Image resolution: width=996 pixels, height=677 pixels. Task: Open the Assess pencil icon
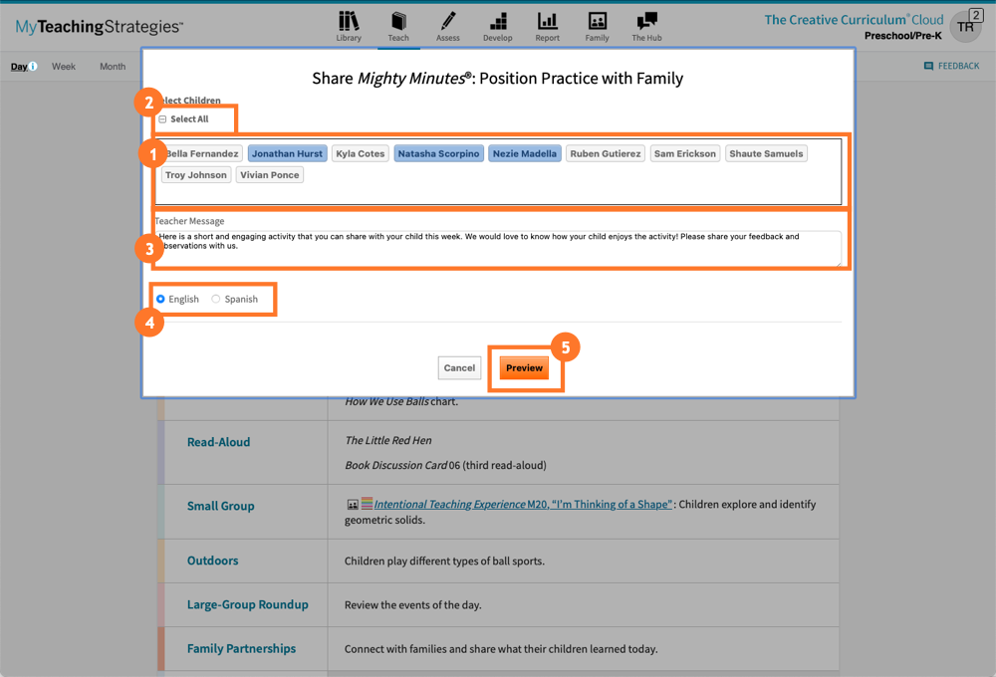coord(448,21)
